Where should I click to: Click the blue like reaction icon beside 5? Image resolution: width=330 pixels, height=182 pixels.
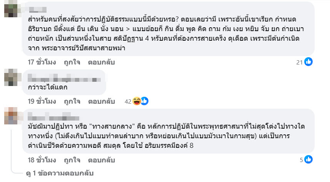[308, 160]
